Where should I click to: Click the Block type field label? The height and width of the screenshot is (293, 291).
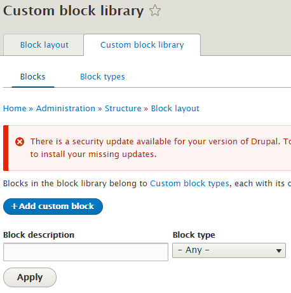(x=194, y=235)
